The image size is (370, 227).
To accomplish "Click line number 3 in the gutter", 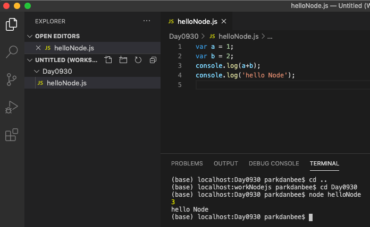I will [x=180, y=65].
